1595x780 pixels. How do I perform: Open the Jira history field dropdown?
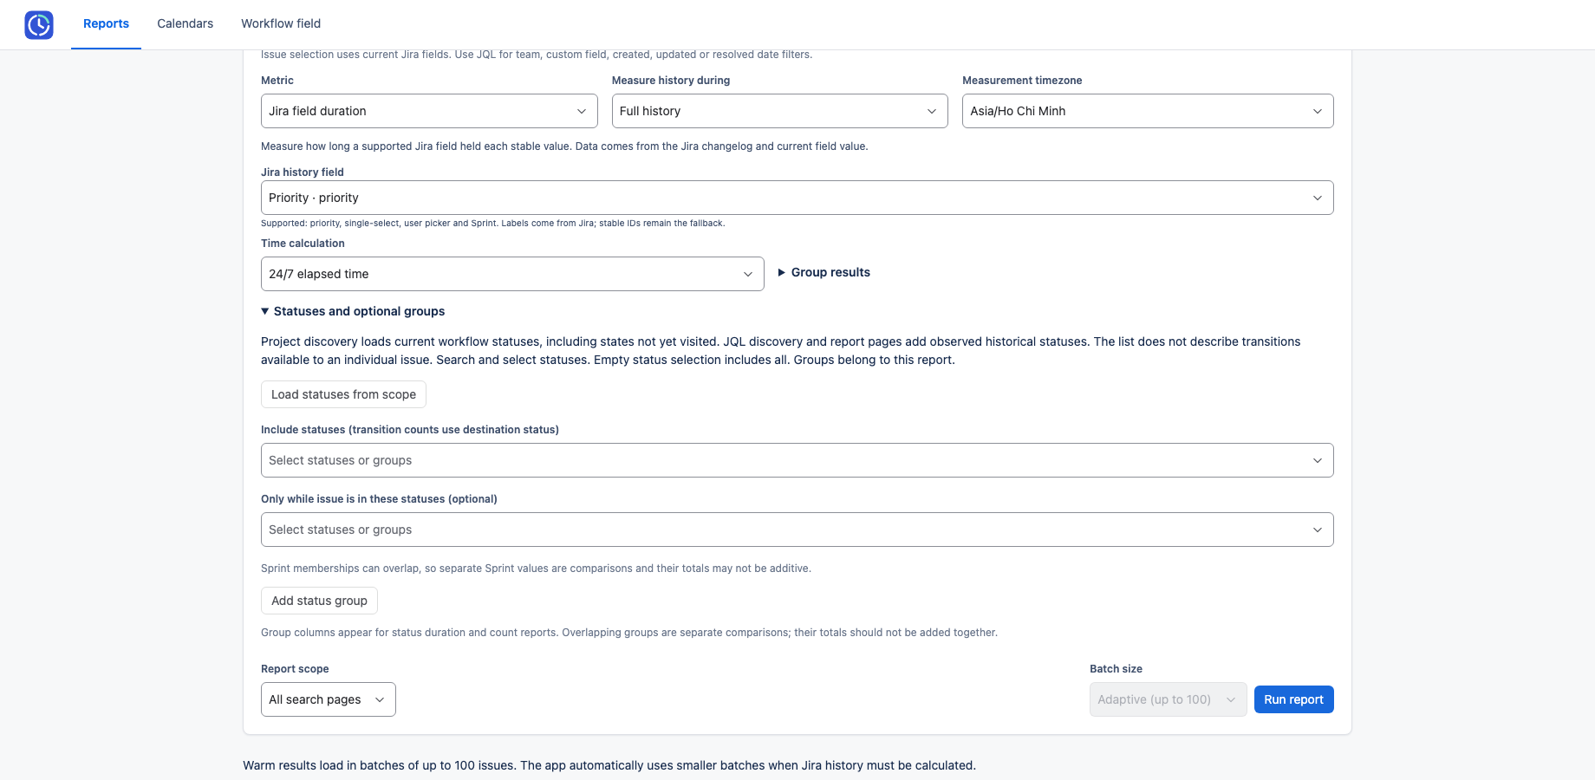(x=797, y=198)
